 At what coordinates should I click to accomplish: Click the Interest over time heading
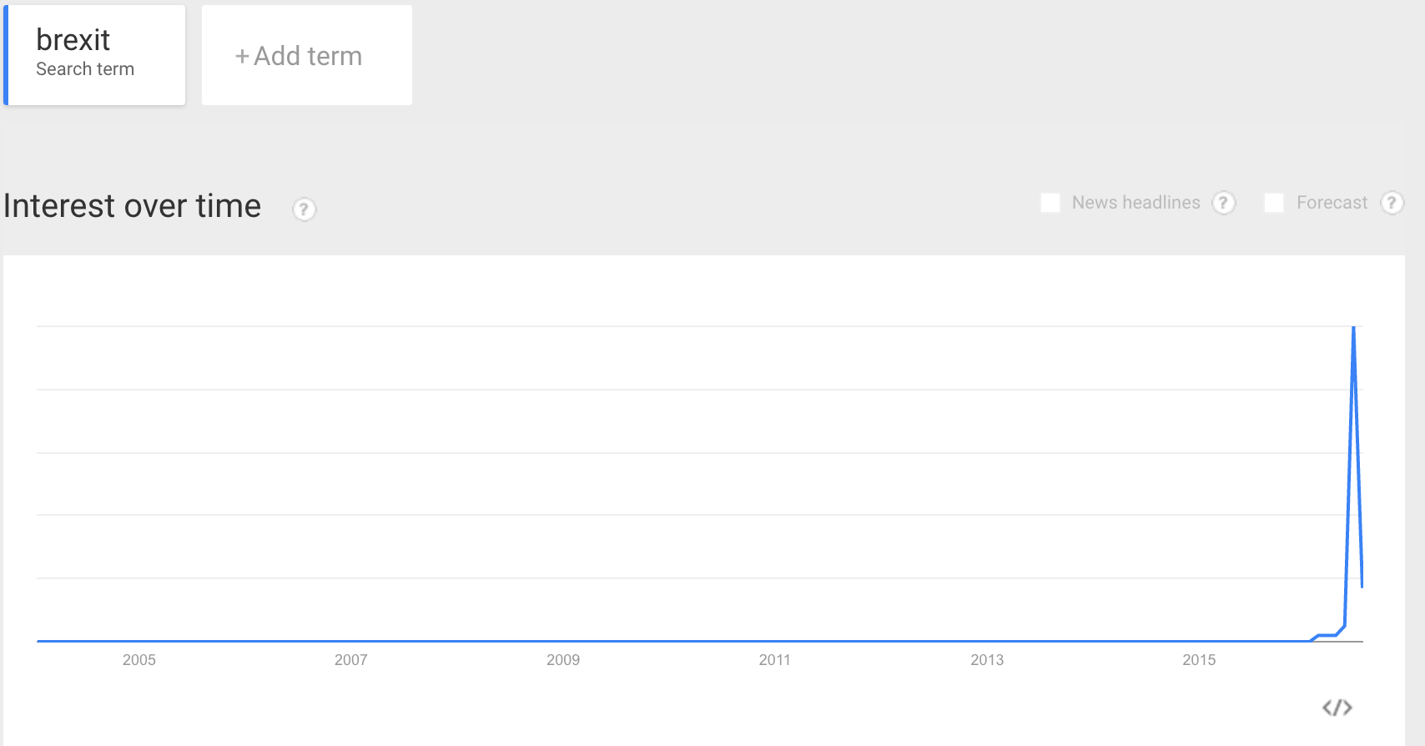click(x=132, y=205)
